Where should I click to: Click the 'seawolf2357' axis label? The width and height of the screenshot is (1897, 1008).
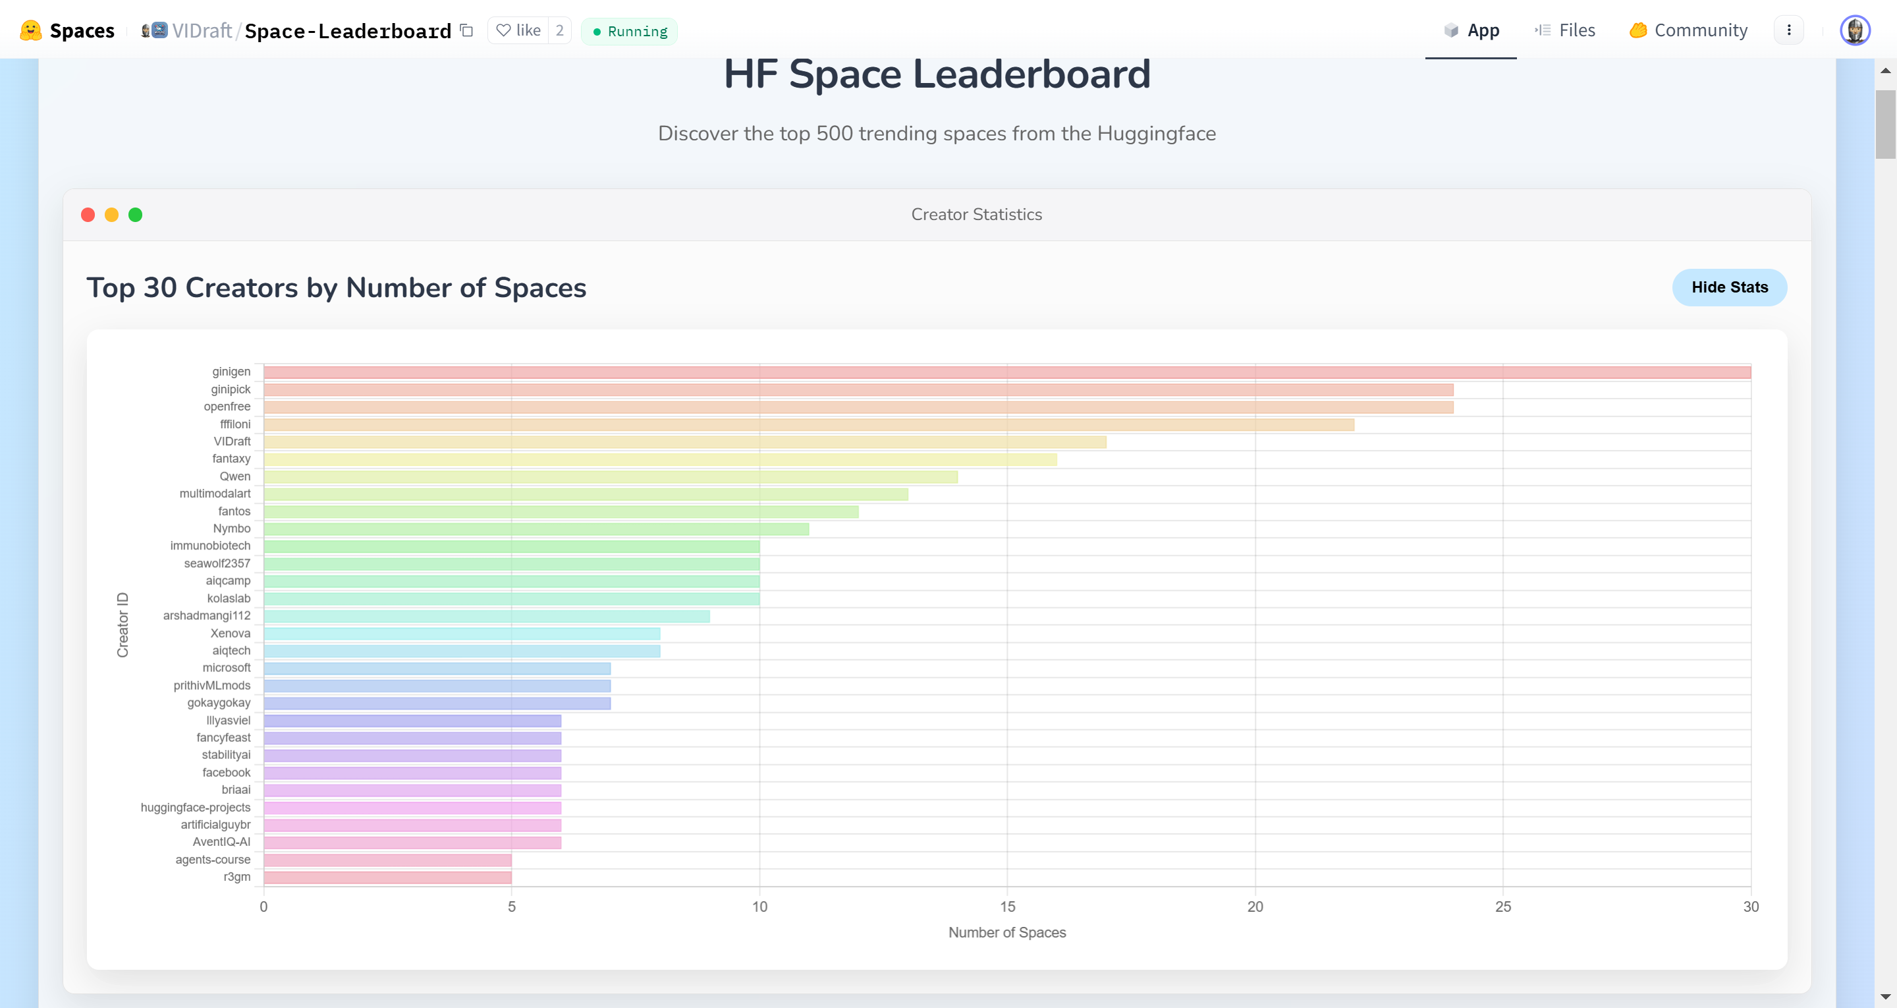pyautogui.click(x=217, y=563)
